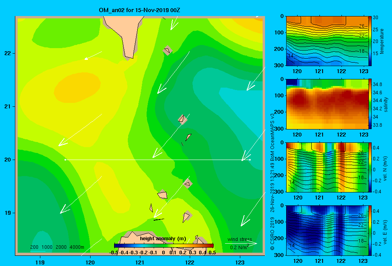The height and width of the screenshot is (266, 392).
Task: Click the CSIRO BoM OceanMAPS copyright text
Action: tap(272, 182)
